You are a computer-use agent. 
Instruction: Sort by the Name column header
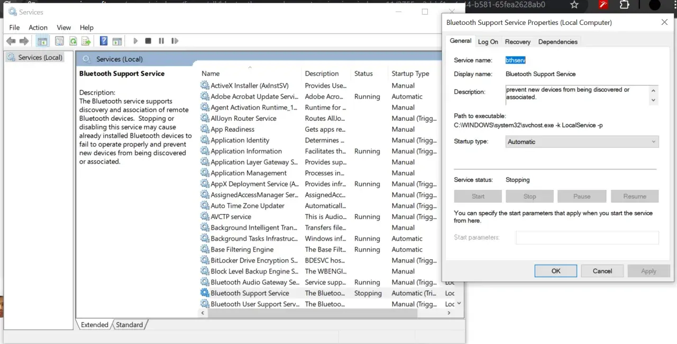click(250, 74)
